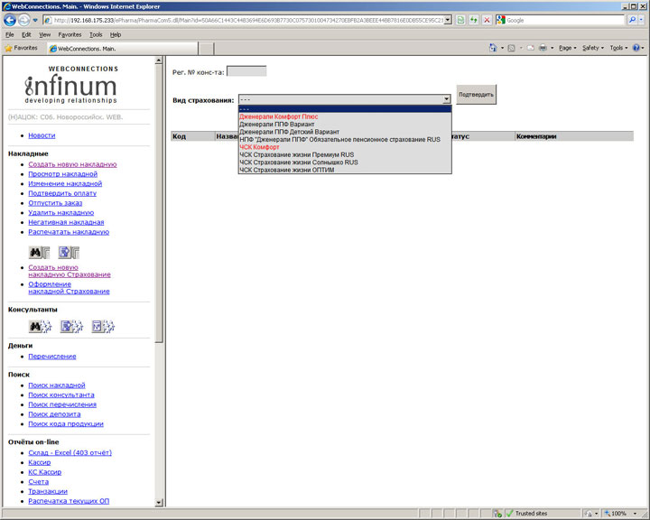Click Удалить накладную link
Screen dimensions: 650x520
61,213
